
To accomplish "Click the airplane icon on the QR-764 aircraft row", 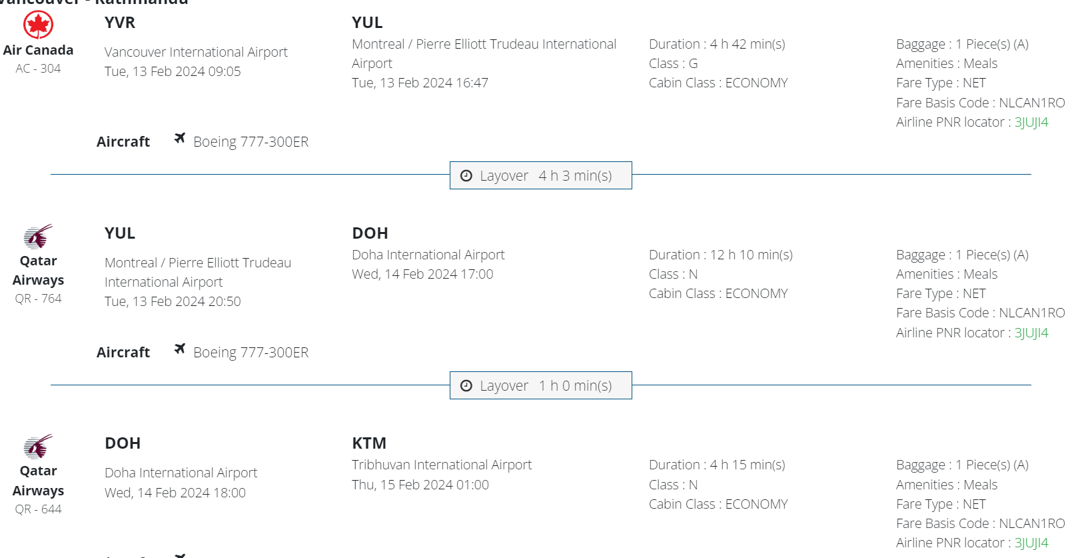I will point(180,349).
